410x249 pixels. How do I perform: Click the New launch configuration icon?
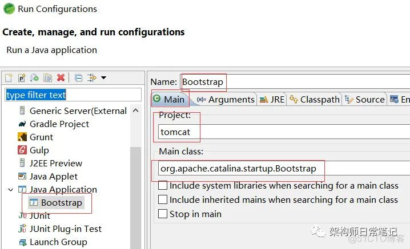[x=9, y=77]
